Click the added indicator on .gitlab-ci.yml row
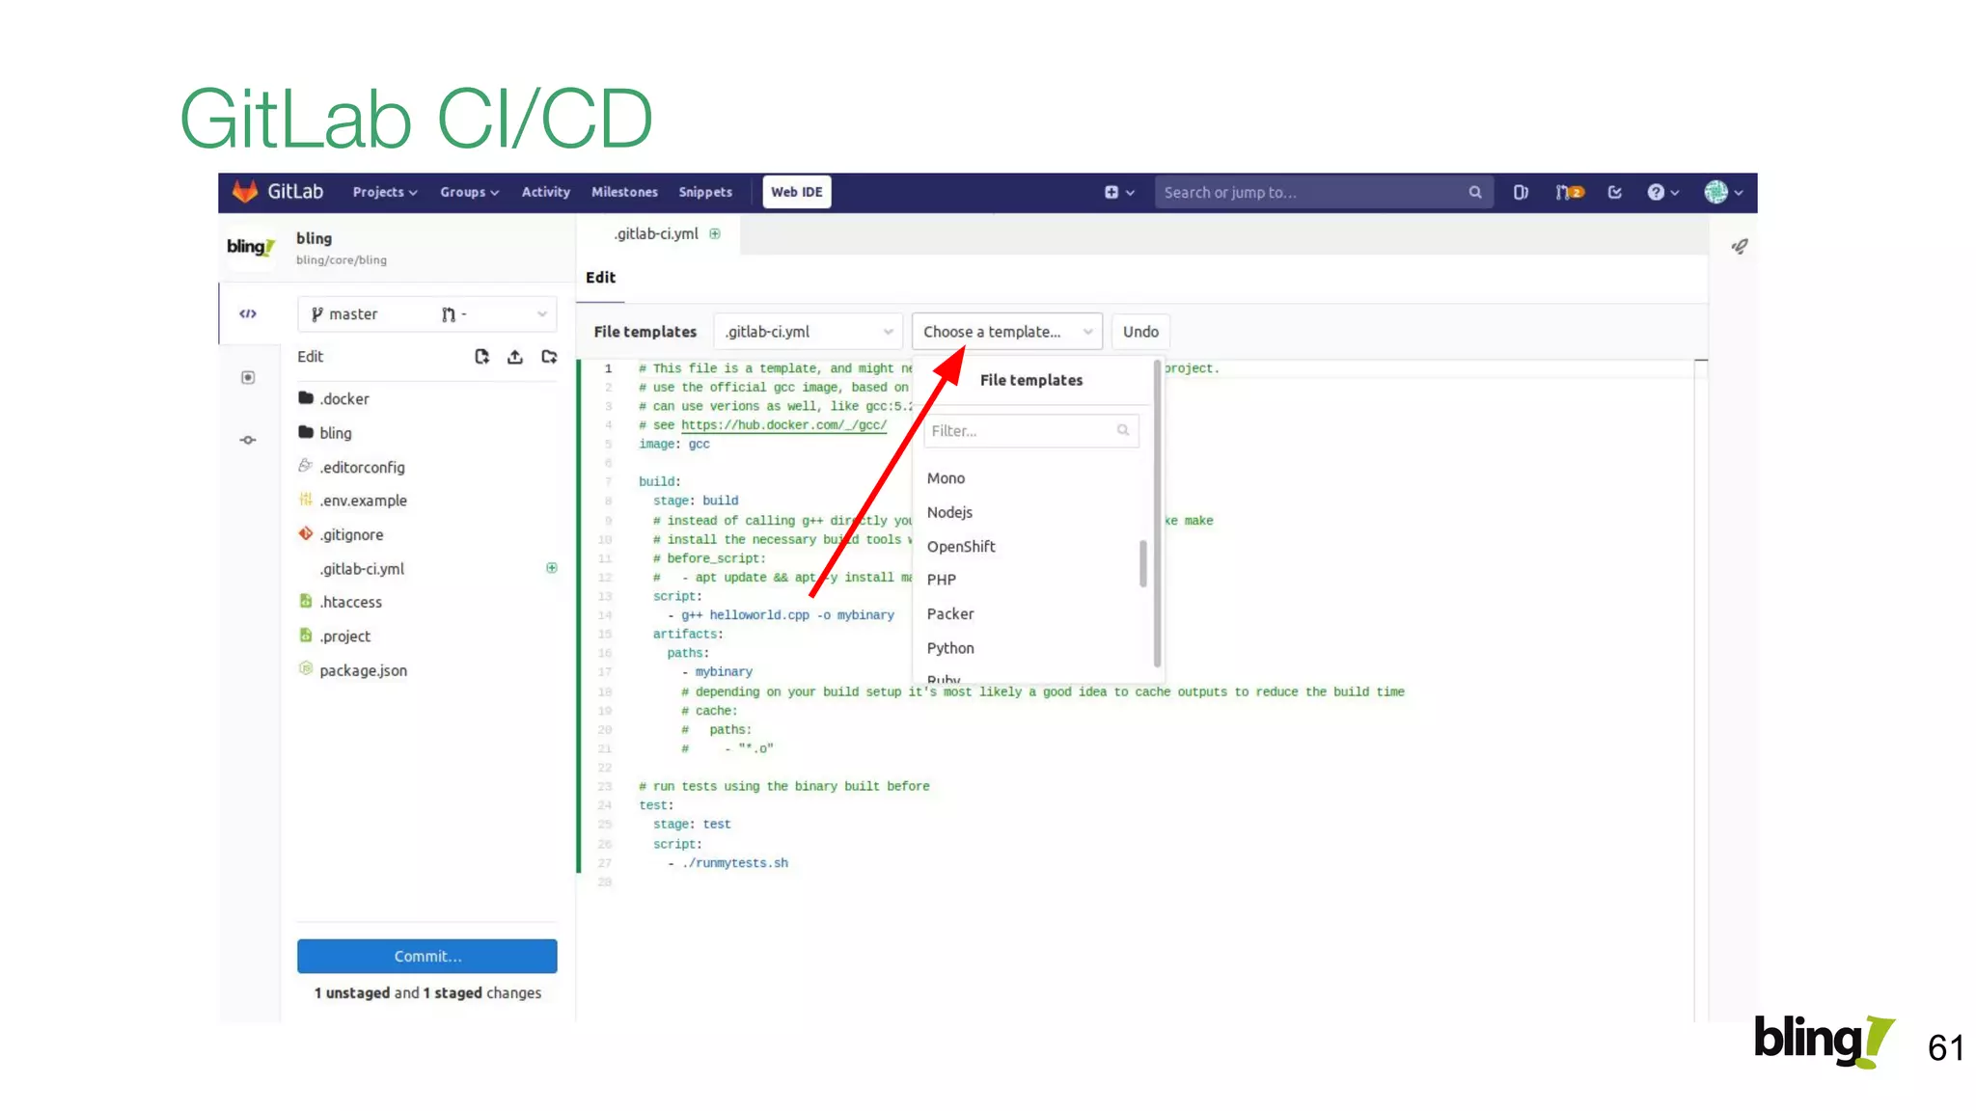This screenshot has width=1976, height=1111. (x=552, y=568)
